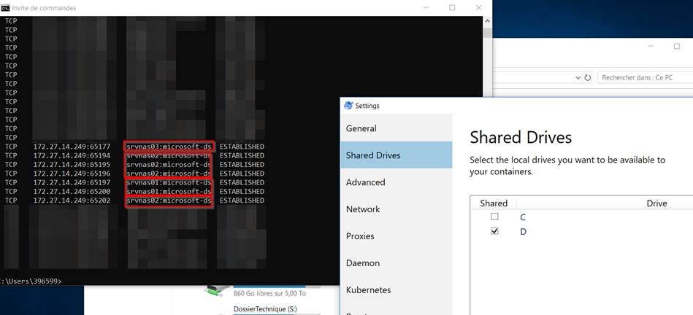
Task: Click drive letter D in the drives list
Action: coord(524,232)
